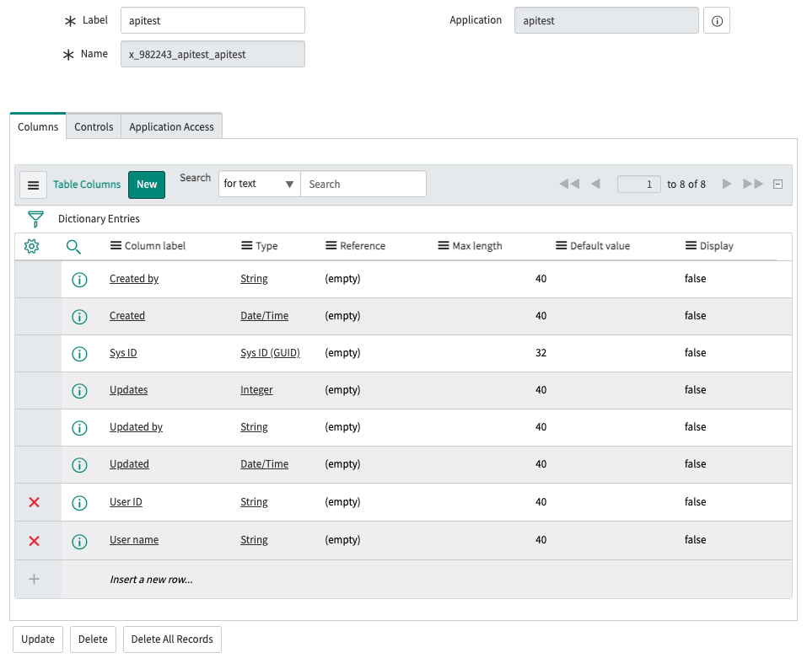Open the info preview for Created by row
This screenshot has width=807, height=658.
click(x=79, y=278)
